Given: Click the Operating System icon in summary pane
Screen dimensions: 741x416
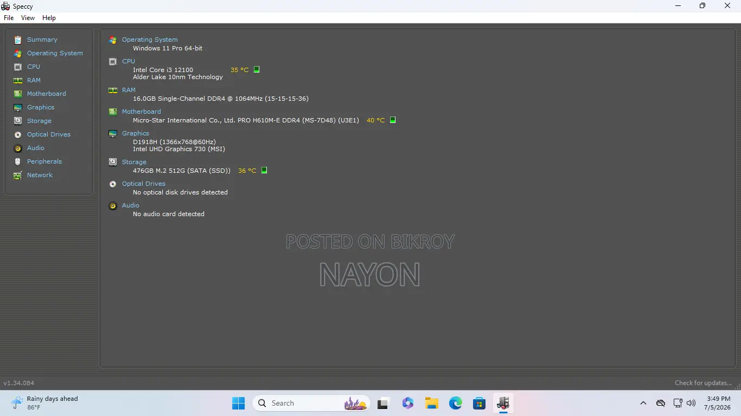Looking at the screenshot, I should point(113,40).
